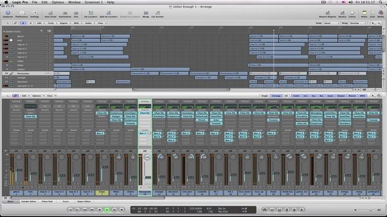Click the Rewind transport button
Screen dimensions: 387x217
pyautogui.click(x=85, y=210)
